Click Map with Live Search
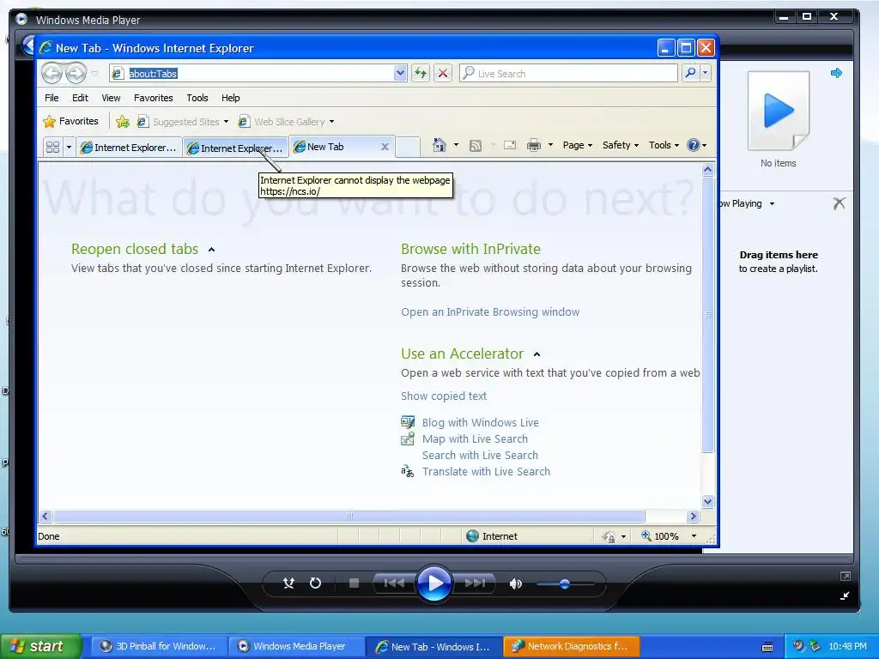This screenshot has width=879, height=659. [475, 438]
